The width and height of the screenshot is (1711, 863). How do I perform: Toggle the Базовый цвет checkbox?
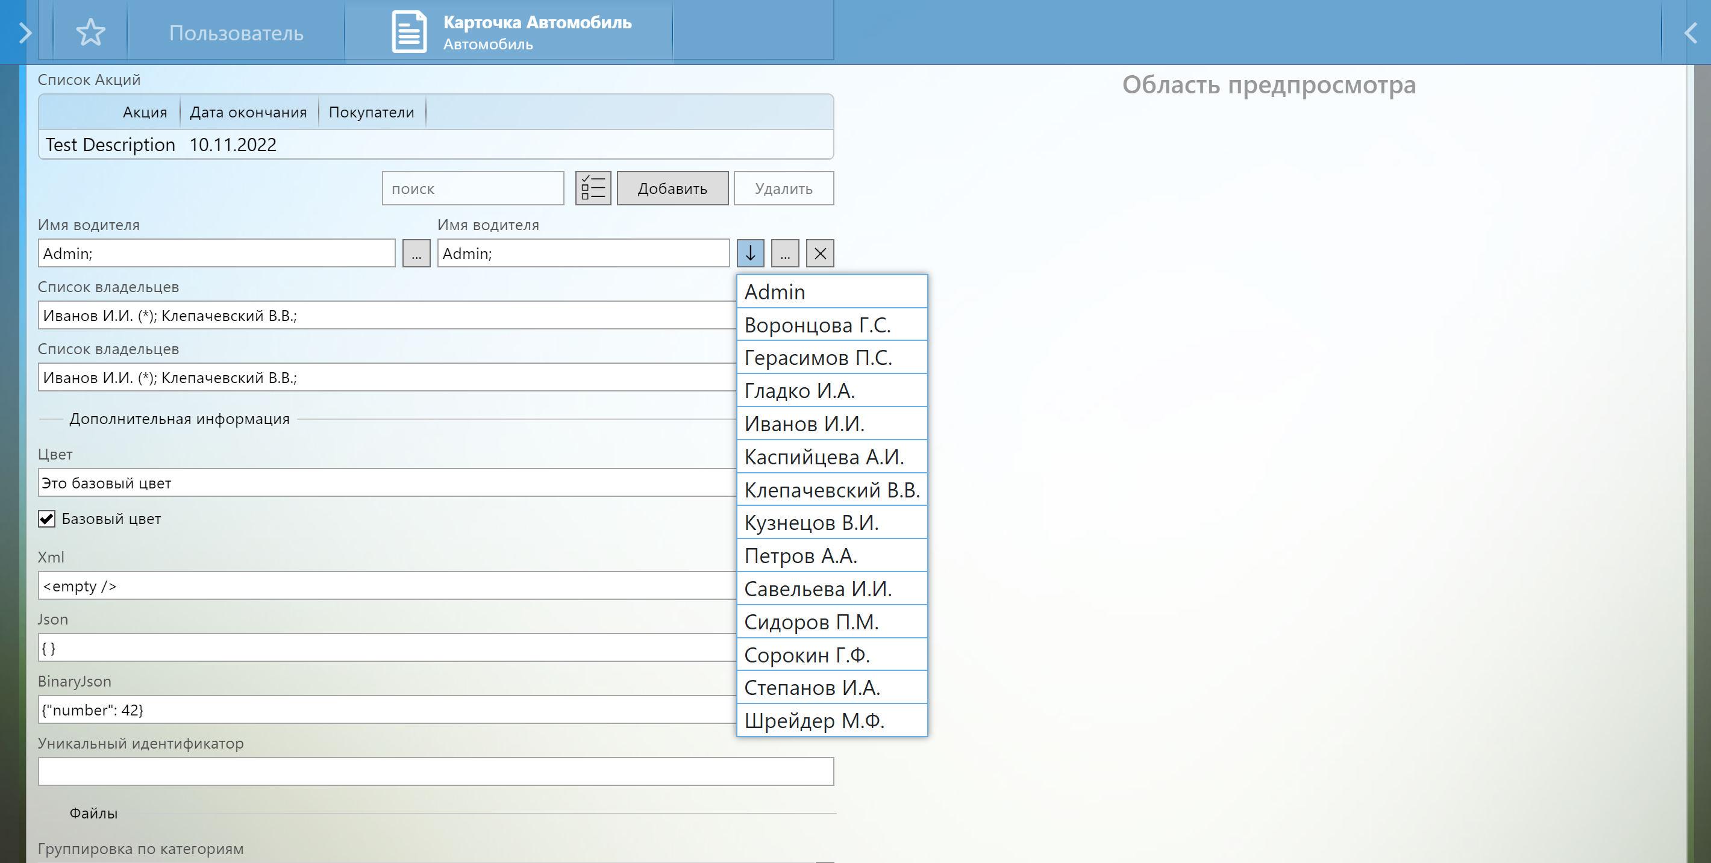point(47,519)
